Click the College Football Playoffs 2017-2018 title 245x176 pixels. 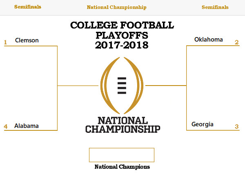coord(122,35)
